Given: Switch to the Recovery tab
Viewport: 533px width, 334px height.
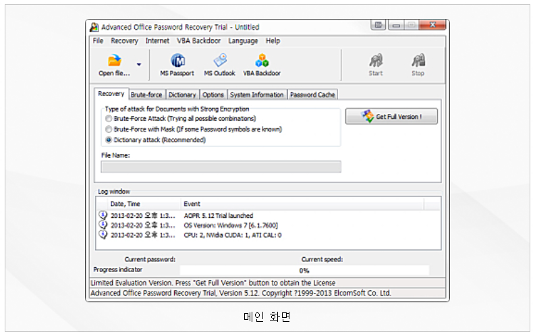Looking at the screenshot, I should (111, 94).
